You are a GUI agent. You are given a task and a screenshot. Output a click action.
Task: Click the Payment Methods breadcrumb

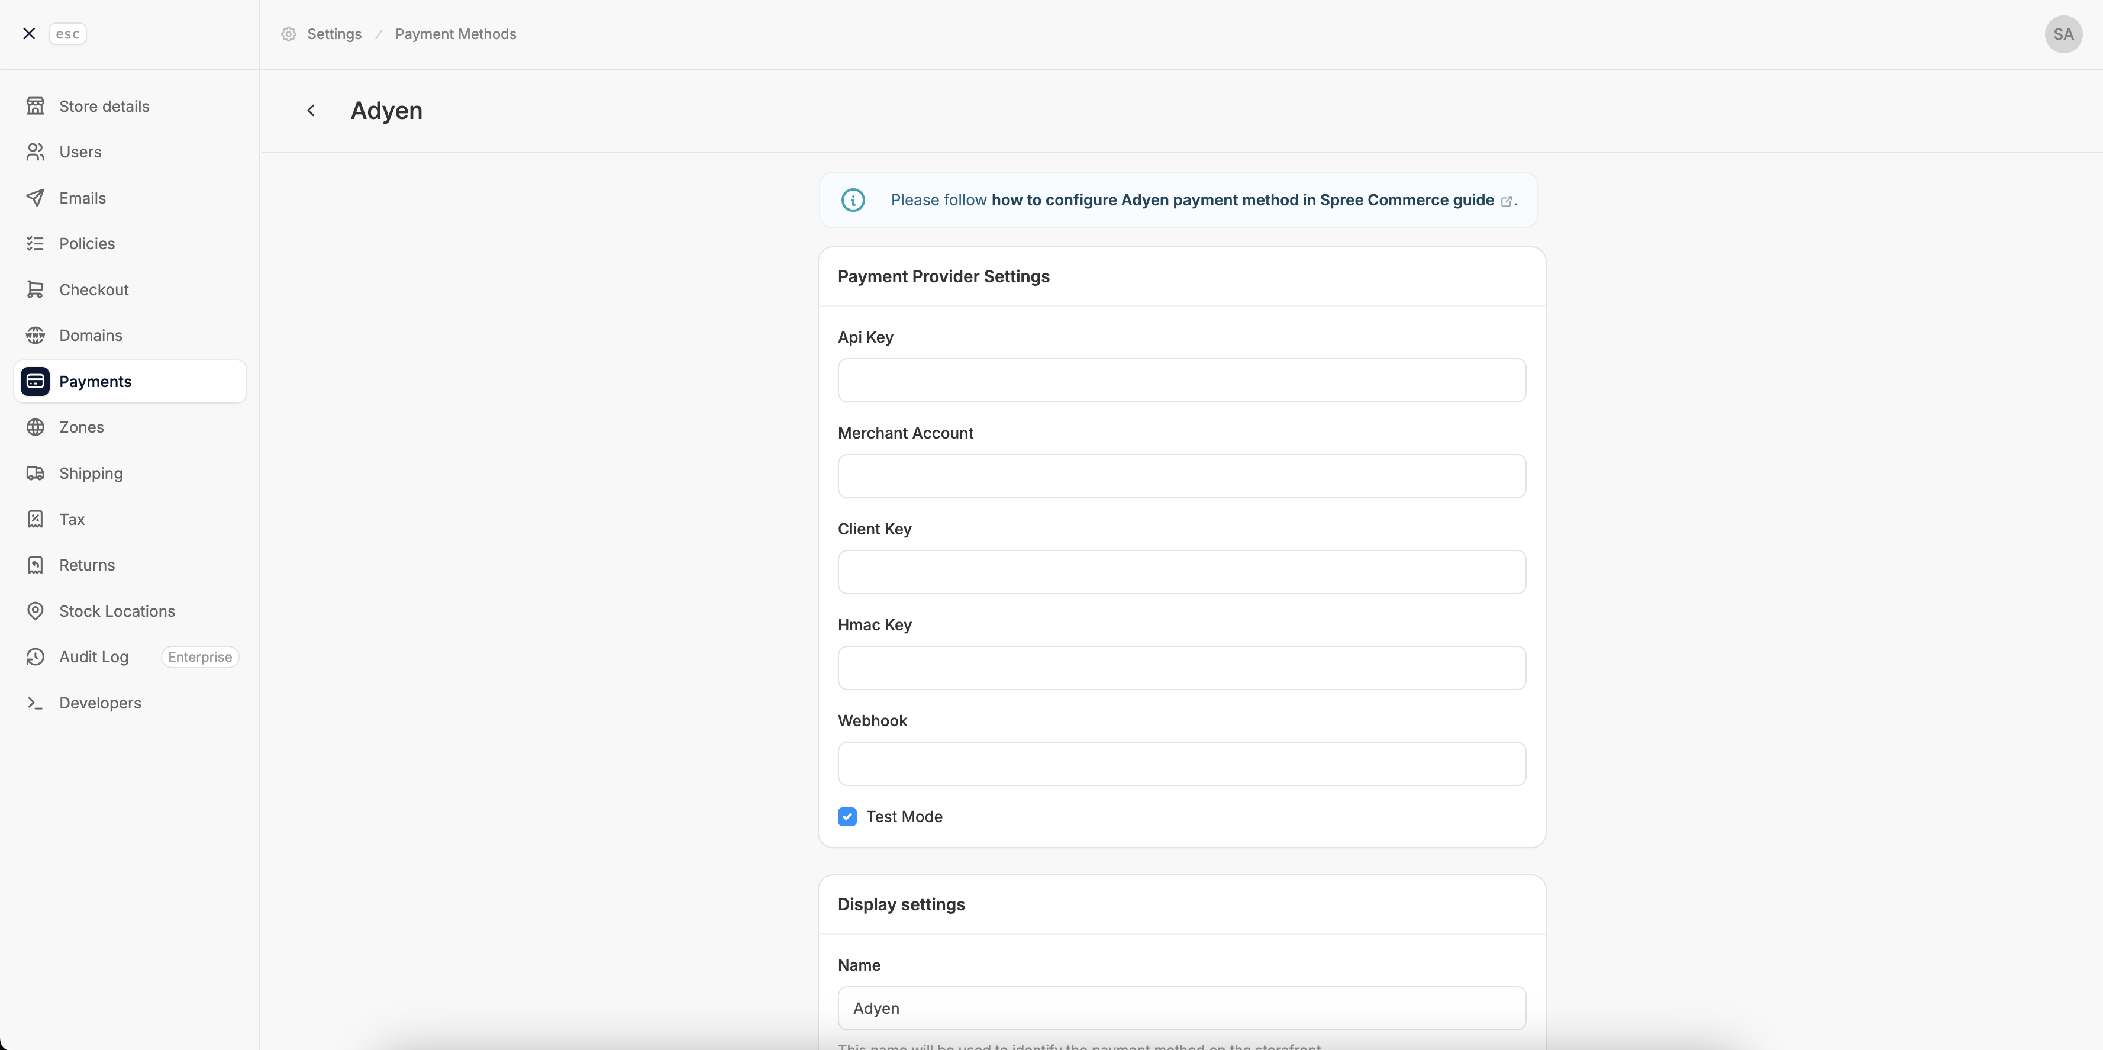click(x=456, y=34)
